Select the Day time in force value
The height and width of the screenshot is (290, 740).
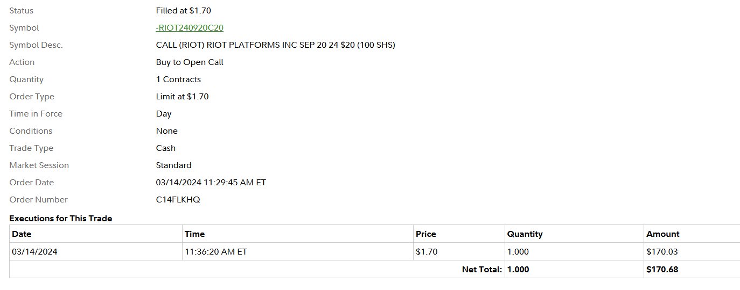click(x=164, y=114)
